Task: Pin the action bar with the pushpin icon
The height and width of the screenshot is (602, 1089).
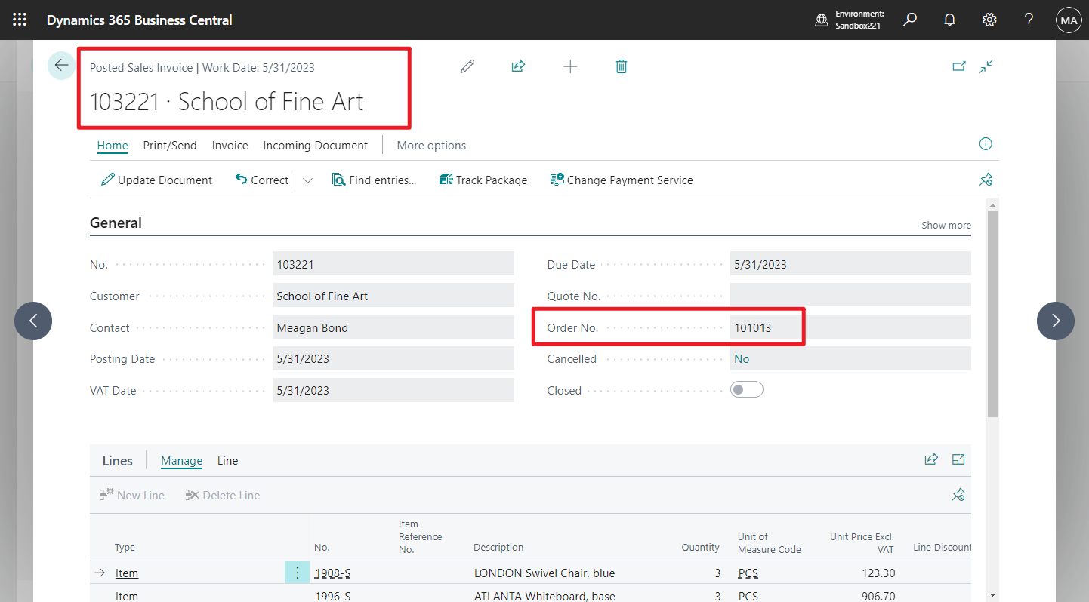Action: tap(986, 180)
